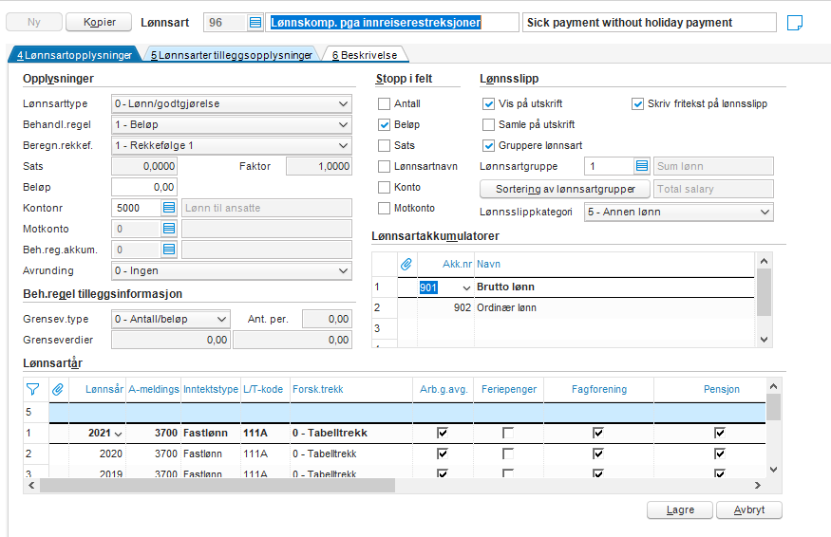Click the Lønnsartgruppe number field
Screen dimensions: 831x537
point(610,166)
